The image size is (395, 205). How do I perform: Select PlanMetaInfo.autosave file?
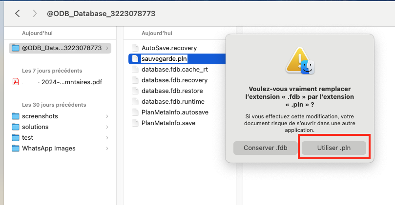coord(175,112)
